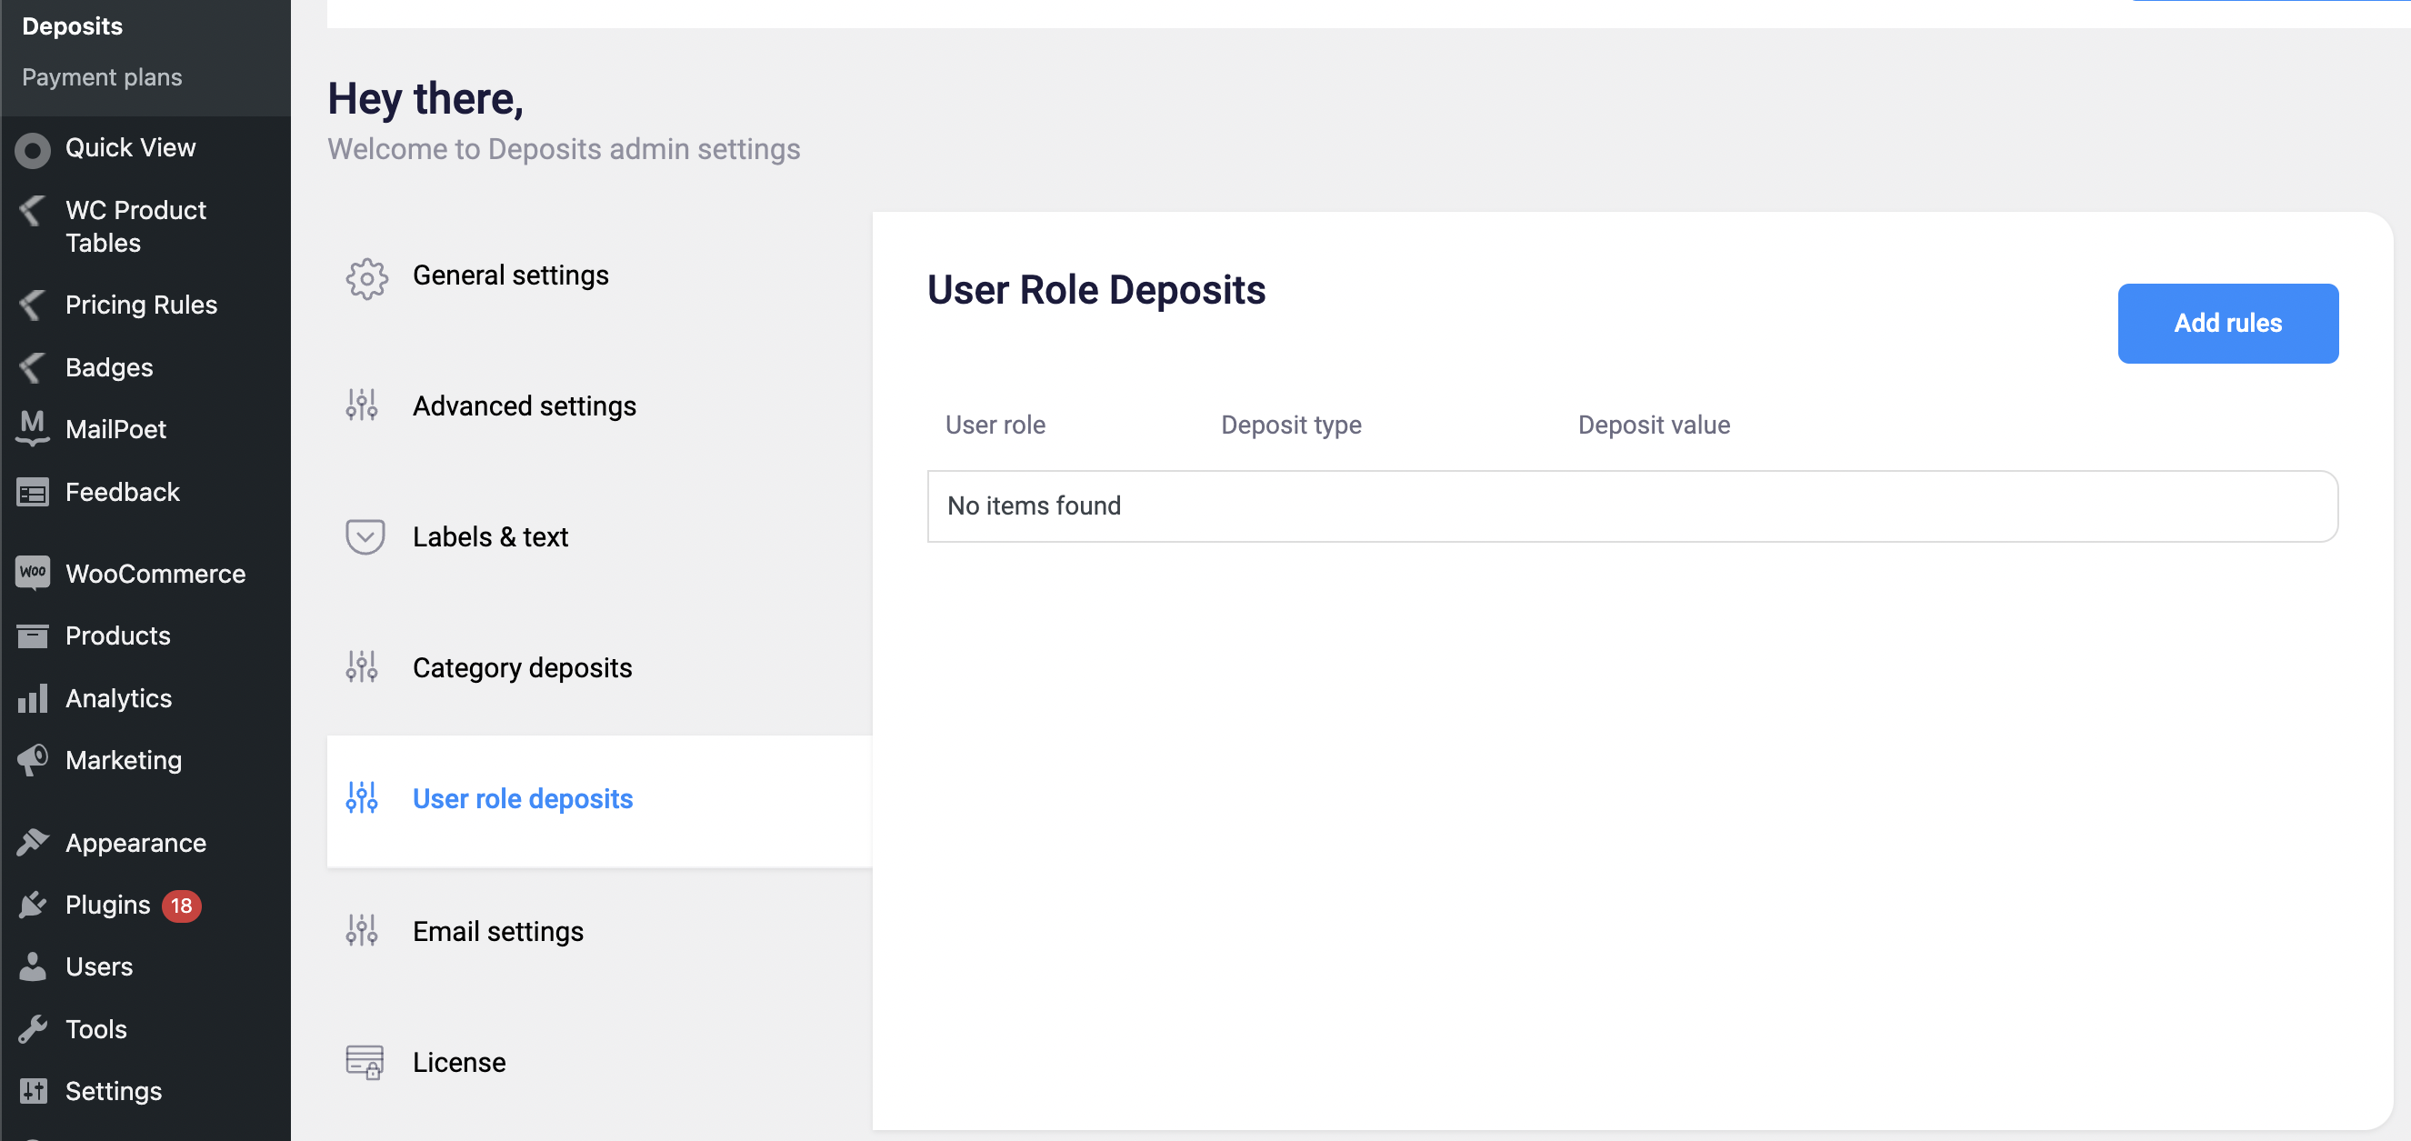Click the Welcome to Deposits admin settings text
The image size is (2411, 1141).
click(x=564, y=150)
